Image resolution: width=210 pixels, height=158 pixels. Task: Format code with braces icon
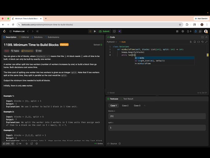199,42
